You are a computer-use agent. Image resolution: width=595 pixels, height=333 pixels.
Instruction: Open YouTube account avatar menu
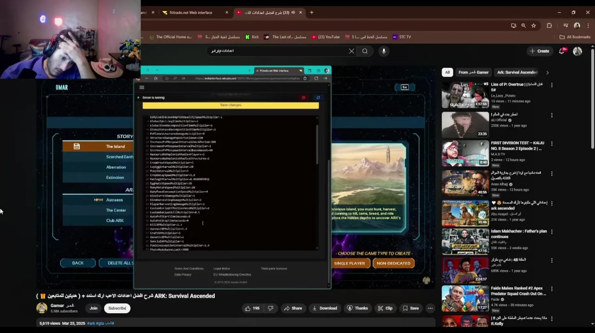click(x=577, y=51)
